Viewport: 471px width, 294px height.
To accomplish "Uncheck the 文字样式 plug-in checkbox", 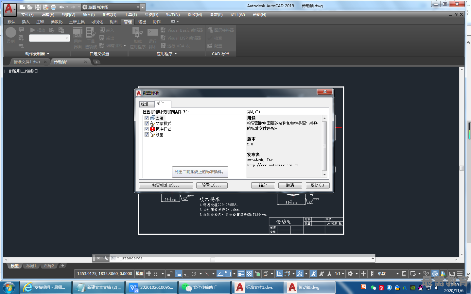I will 147,123.
